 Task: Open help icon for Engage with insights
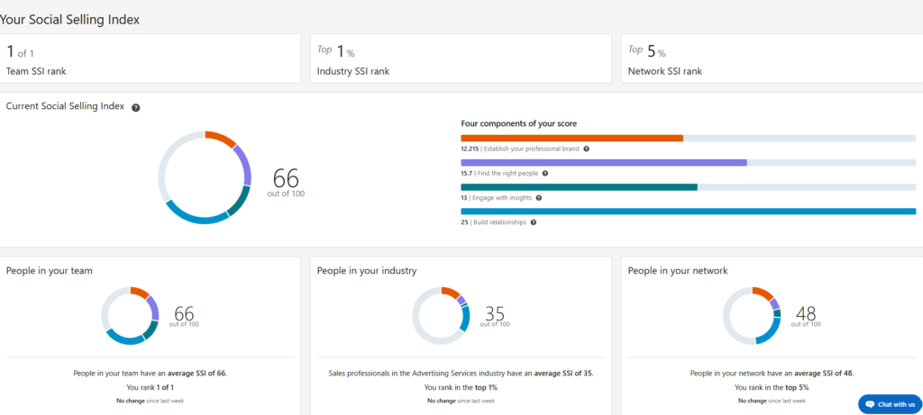click(539, 198)
